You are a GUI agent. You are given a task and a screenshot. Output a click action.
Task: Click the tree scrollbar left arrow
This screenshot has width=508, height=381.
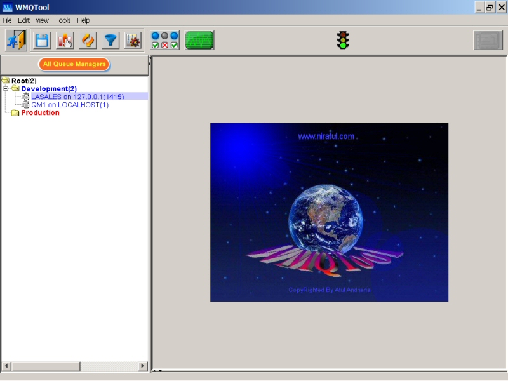pyautogui.click(x=6, y=366)
